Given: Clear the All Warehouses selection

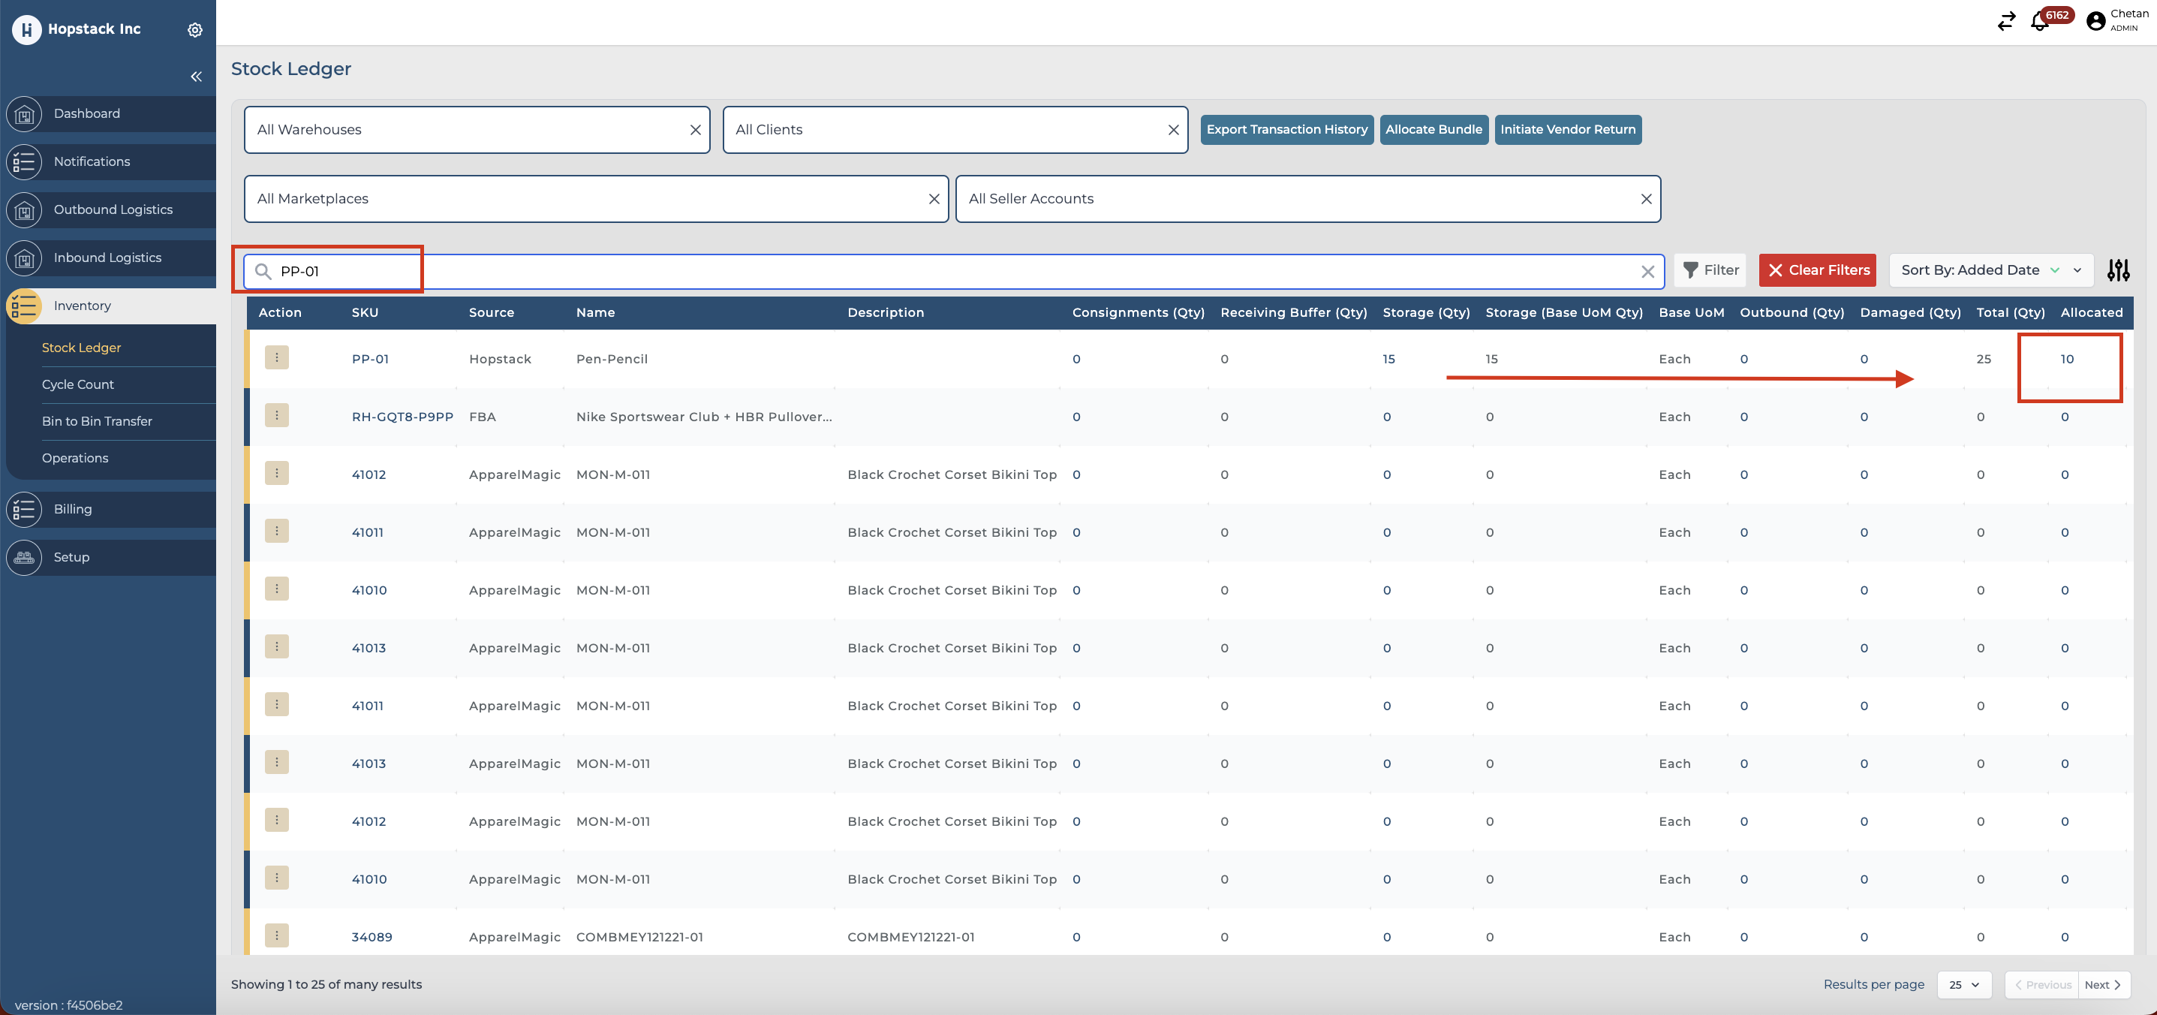Looking at the screenshot, I should 695,130.
